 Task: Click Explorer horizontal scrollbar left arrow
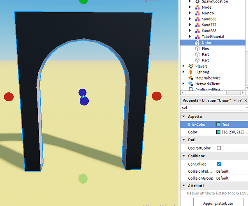[x=183, y=92]
